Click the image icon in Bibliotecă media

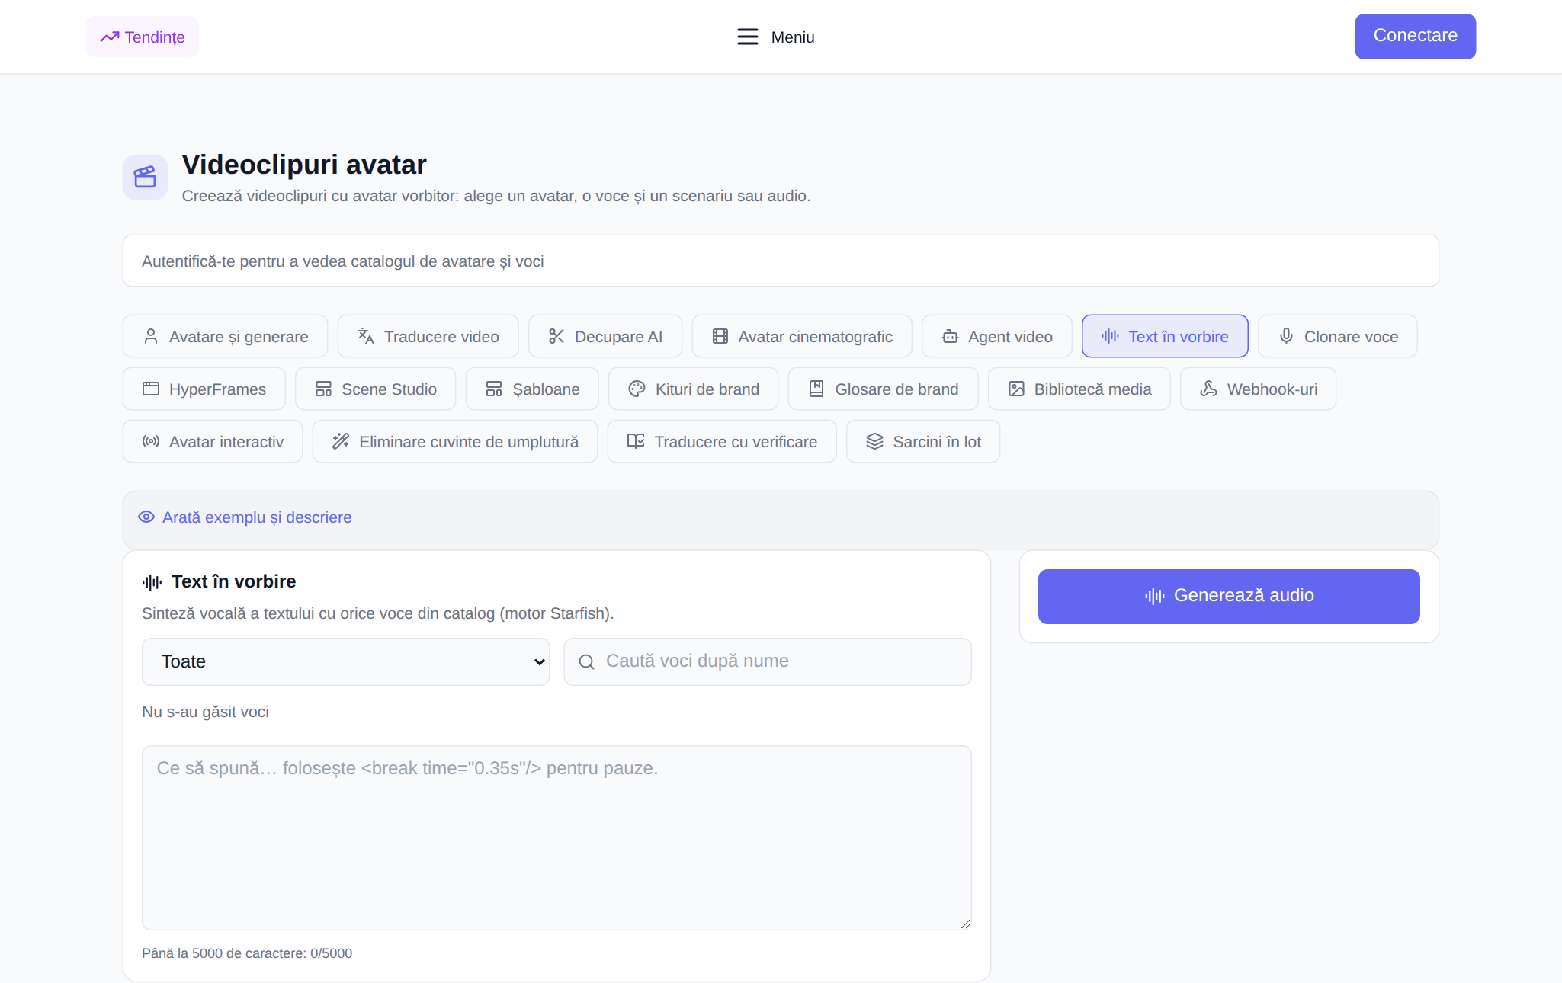[1016, 389]
